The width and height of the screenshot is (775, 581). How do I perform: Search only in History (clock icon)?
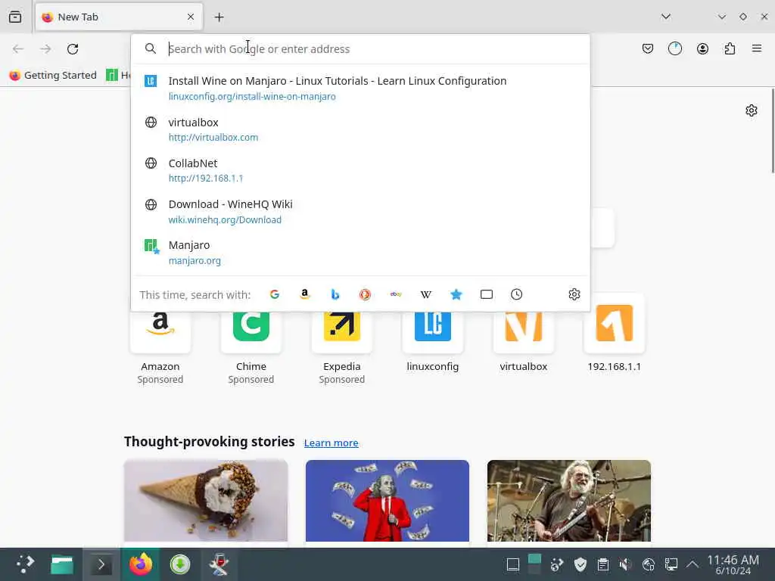coord(516,294)
